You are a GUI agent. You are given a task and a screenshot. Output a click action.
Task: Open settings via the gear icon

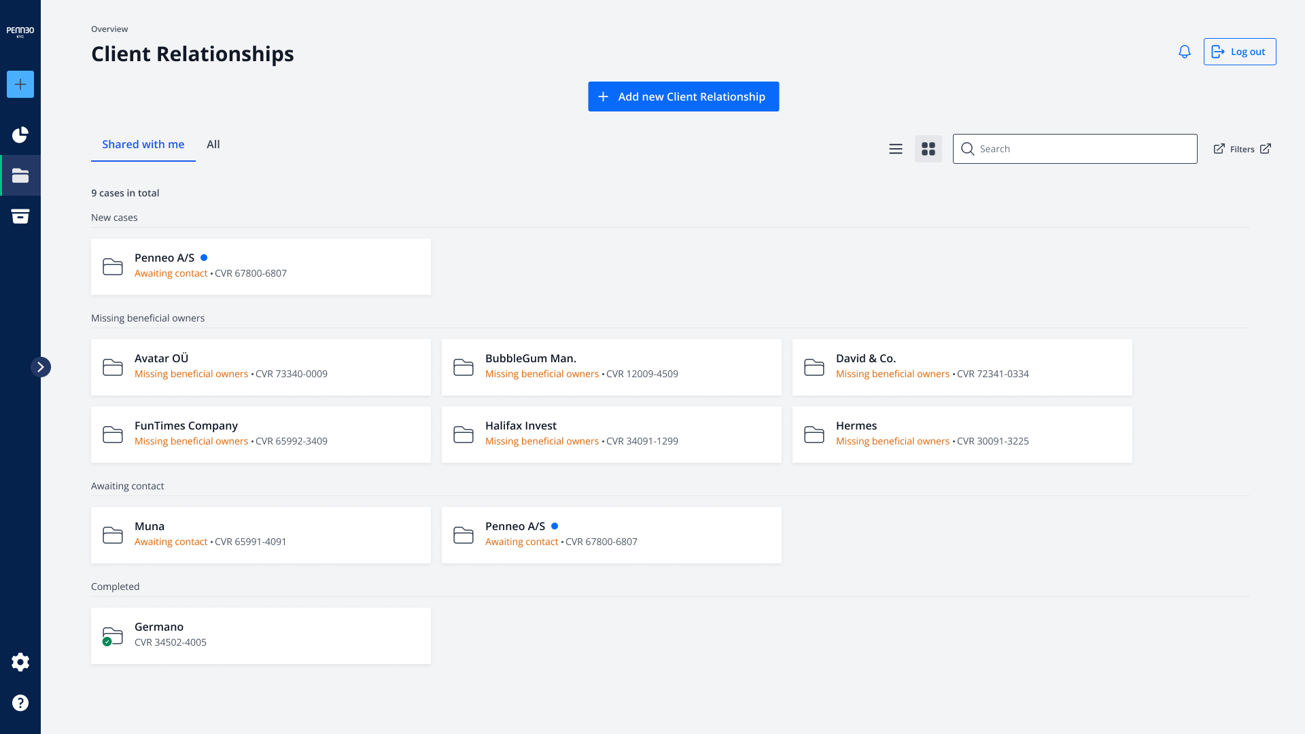(20, 662)
